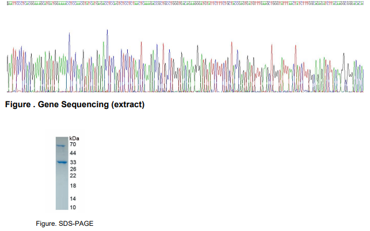Select the 10 marker label
This screenshot has width=370, height=231.
pos(73,207)
